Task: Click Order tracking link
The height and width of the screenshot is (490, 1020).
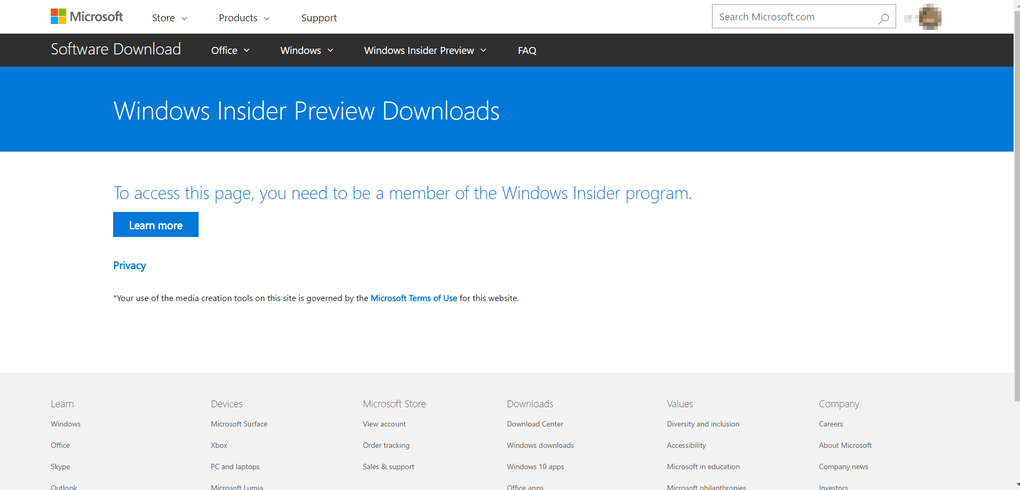Action: coord(386,445)
